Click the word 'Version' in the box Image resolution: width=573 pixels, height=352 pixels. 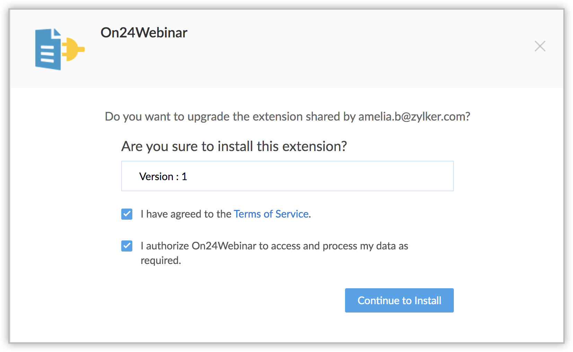coord(156,177)
